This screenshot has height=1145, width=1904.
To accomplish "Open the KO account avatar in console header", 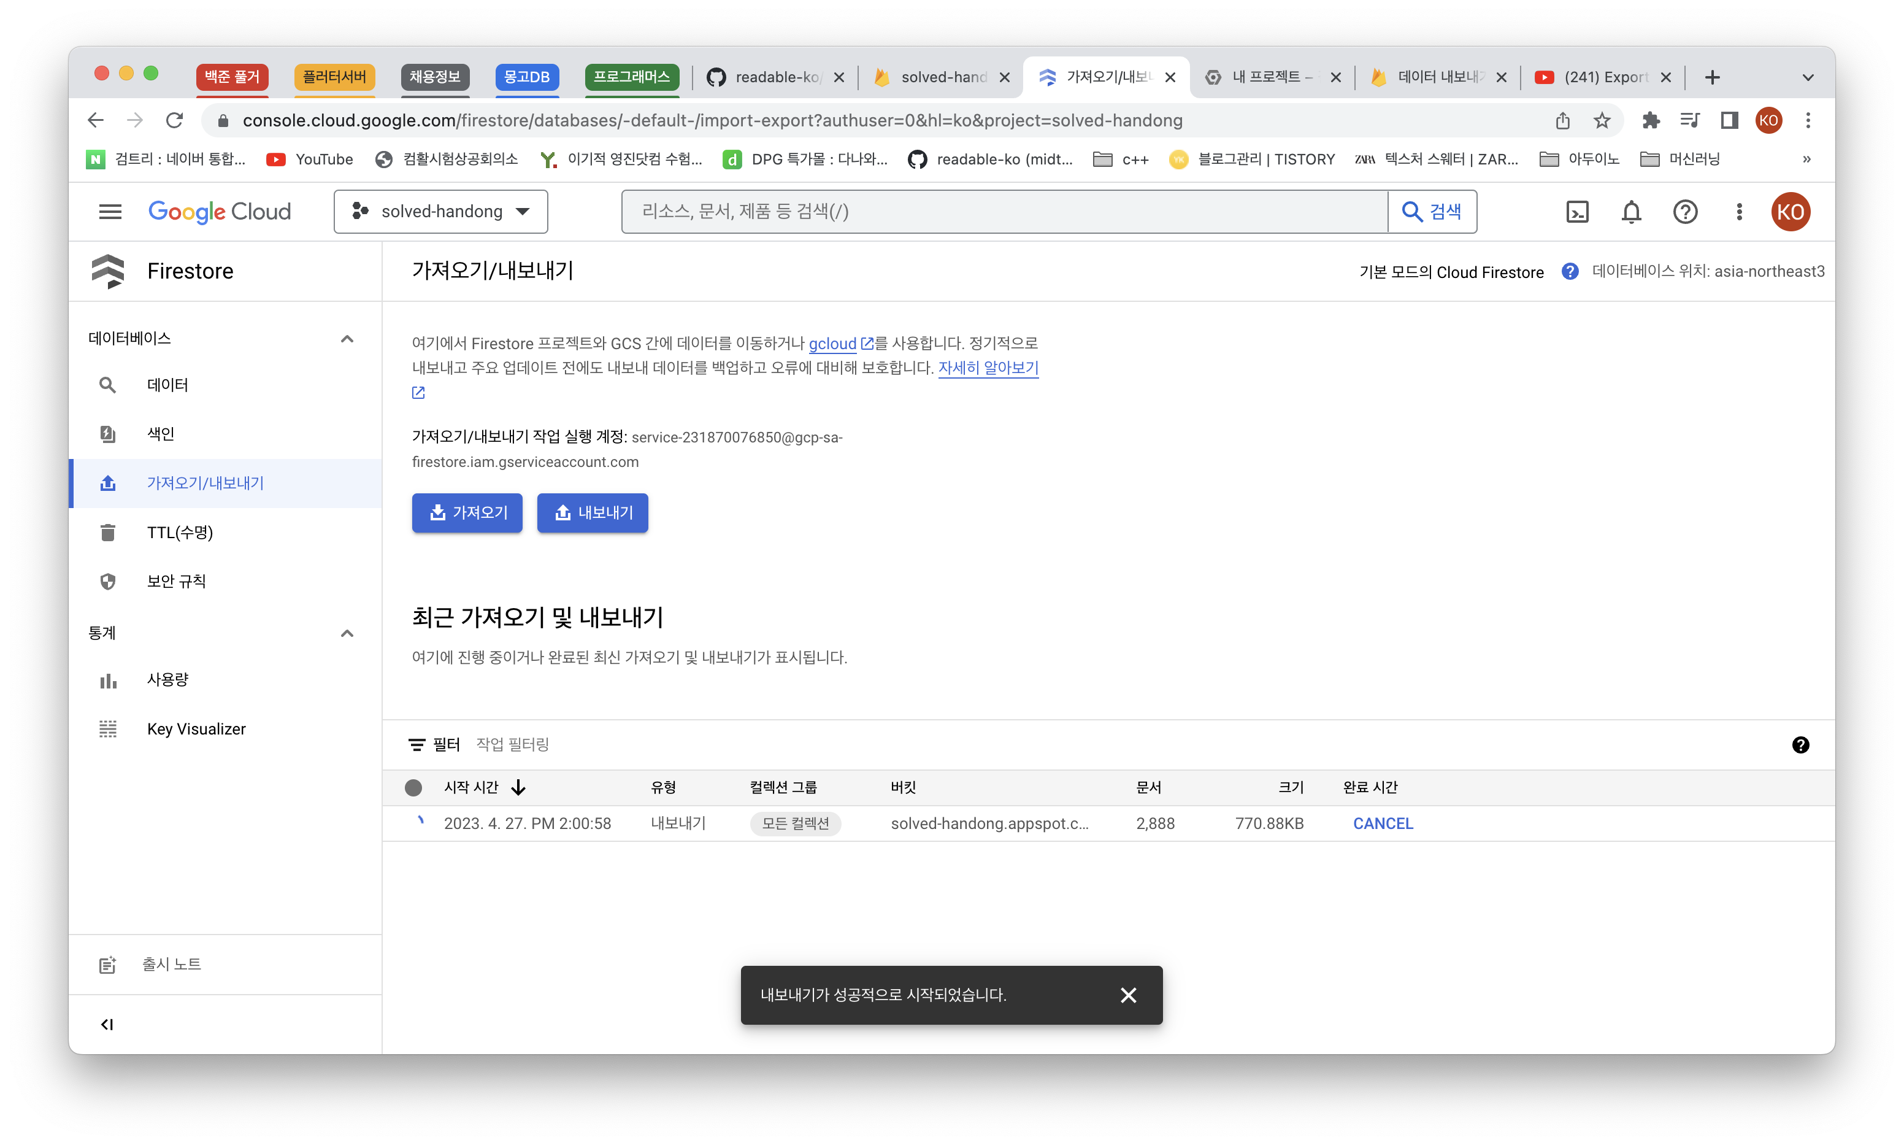I will point(1791,212).
